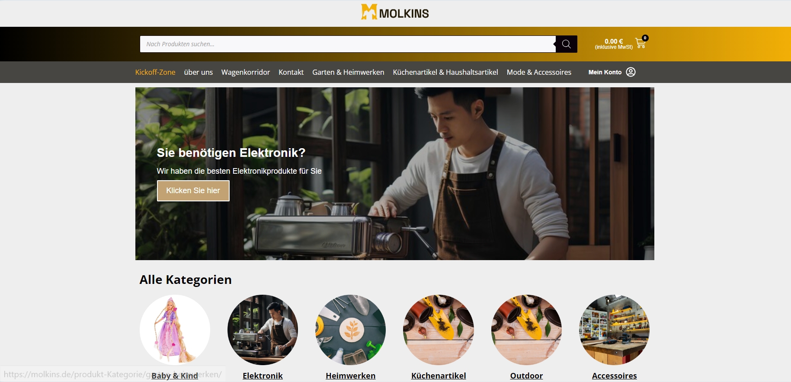The width and height of the screenshot is (791, 382).
Task: Focus the Nach Produkten suchen field
Action: tap(348, 44)
